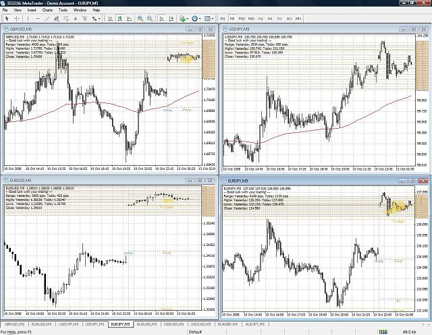Click the connection status bars indicator
Screen dimensions: 432x335
coord(383,332)
